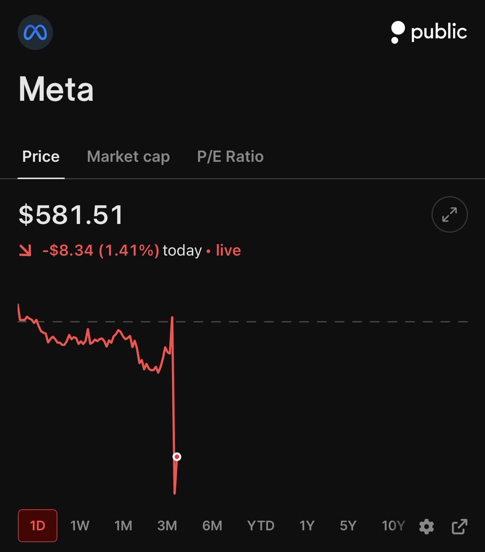Select YTD chart range
The width and height of the screenshot is (485, 552).
(261, 526)
